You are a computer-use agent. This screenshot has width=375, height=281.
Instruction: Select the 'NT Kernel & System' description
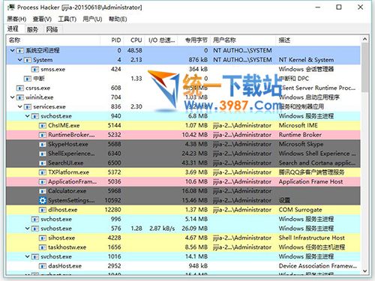pyautogui.click(x=306, y=60)
